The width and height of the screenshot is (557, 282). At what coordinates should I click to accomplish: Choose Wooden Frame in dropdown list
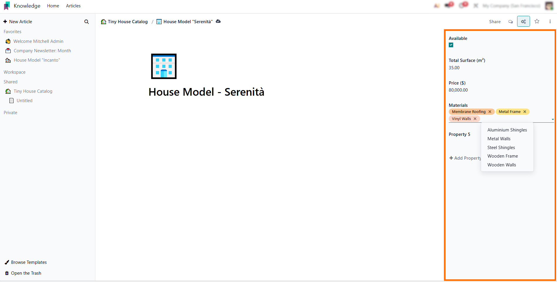pyautogui.click(x=502, y=156)
